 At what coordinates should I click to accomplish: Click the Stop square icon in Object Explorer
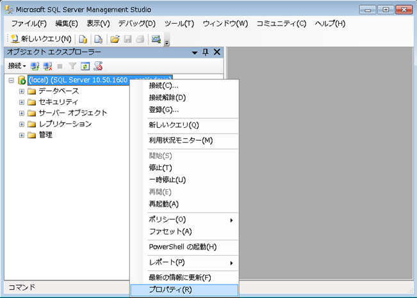[60, 66]
